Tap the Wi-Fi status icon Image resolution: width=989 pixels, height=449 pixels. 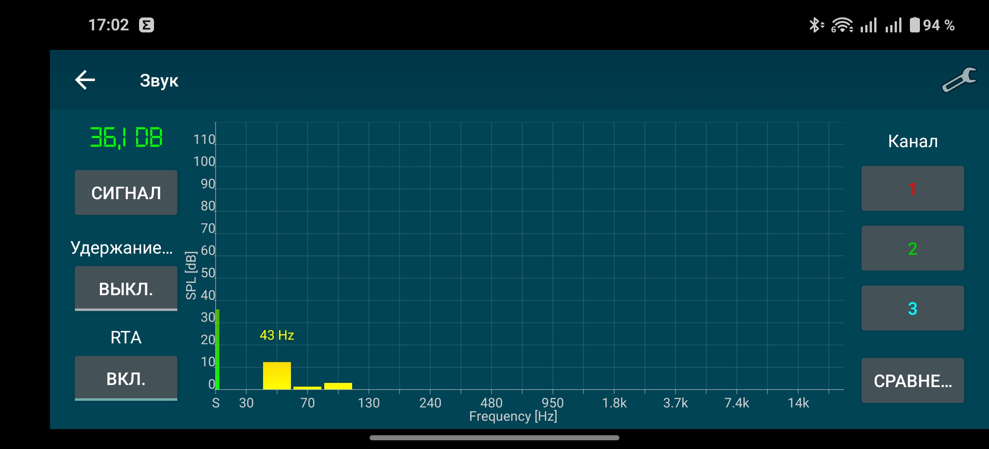tap(842, 25)
